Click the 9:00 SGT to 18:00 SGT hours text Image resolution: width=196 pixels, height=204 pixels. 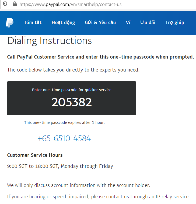click(60, 166)
